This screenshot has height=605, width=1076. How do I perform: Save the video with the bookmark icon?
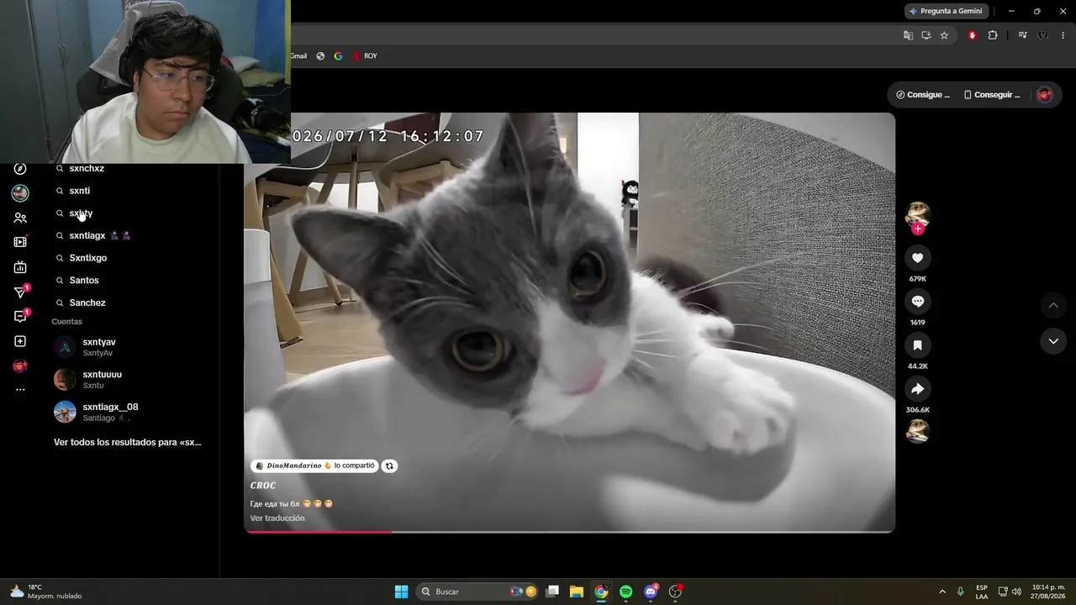coord(917,345)
